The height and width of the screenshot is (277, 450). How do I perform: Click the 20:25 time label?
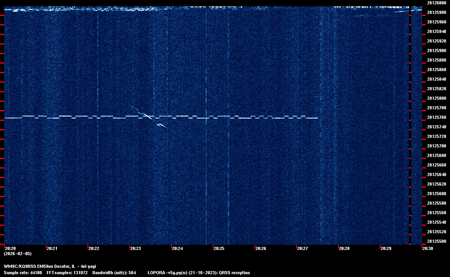pyautogui.click(x=219, y=248)
